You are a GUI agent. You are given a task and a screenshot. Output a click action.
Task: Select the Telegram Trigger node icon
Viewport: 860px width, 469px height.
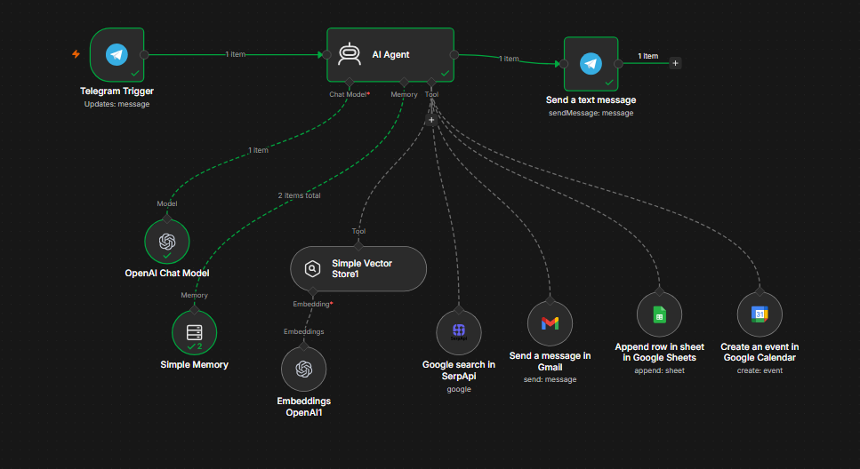[x=117, y=55]
